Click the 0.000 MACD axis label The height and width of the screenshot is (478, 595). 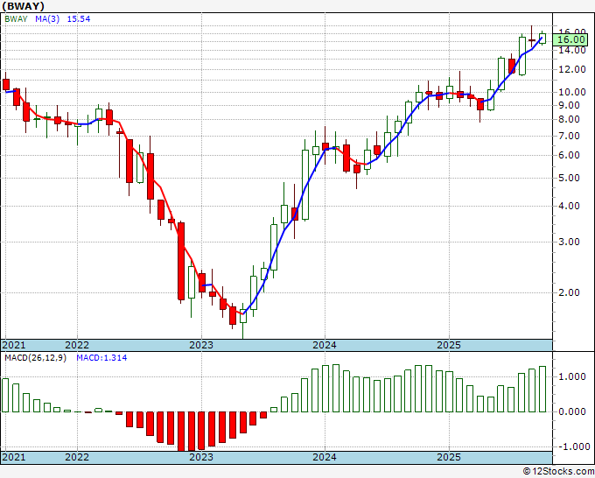pos(571,411)
